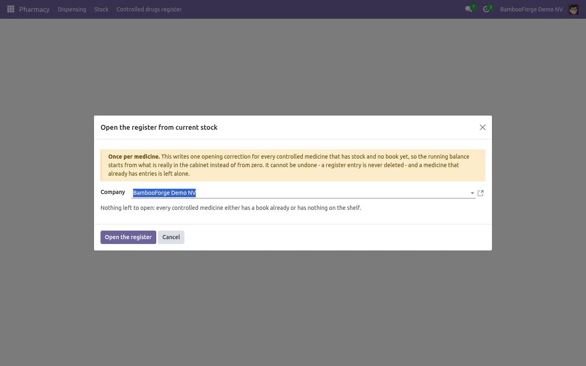The image size is (586, 366).
Task: Click the Open the register button
Action: [128, 237]
